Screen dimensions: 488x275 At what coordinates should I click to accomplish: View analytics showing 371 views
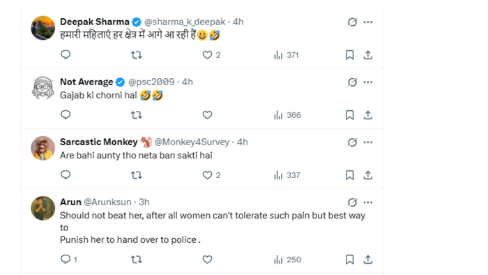[287, 55]
